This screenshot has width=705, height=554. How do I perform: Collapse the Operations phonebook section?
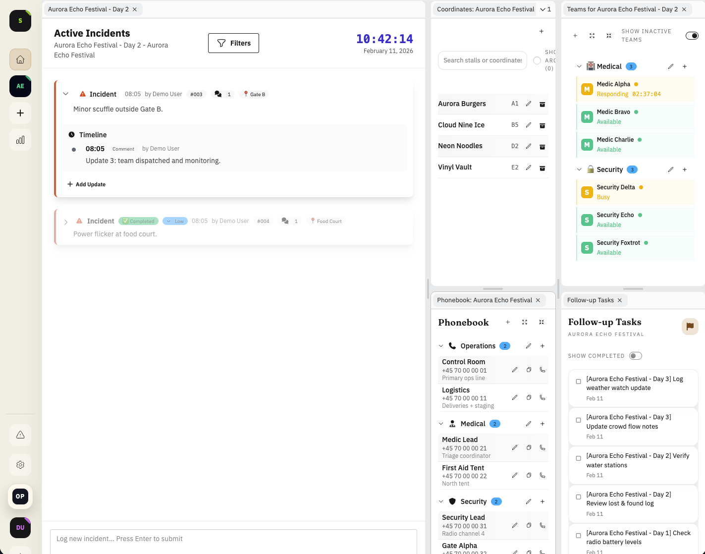pyautogui.click(x=441, y=346)
